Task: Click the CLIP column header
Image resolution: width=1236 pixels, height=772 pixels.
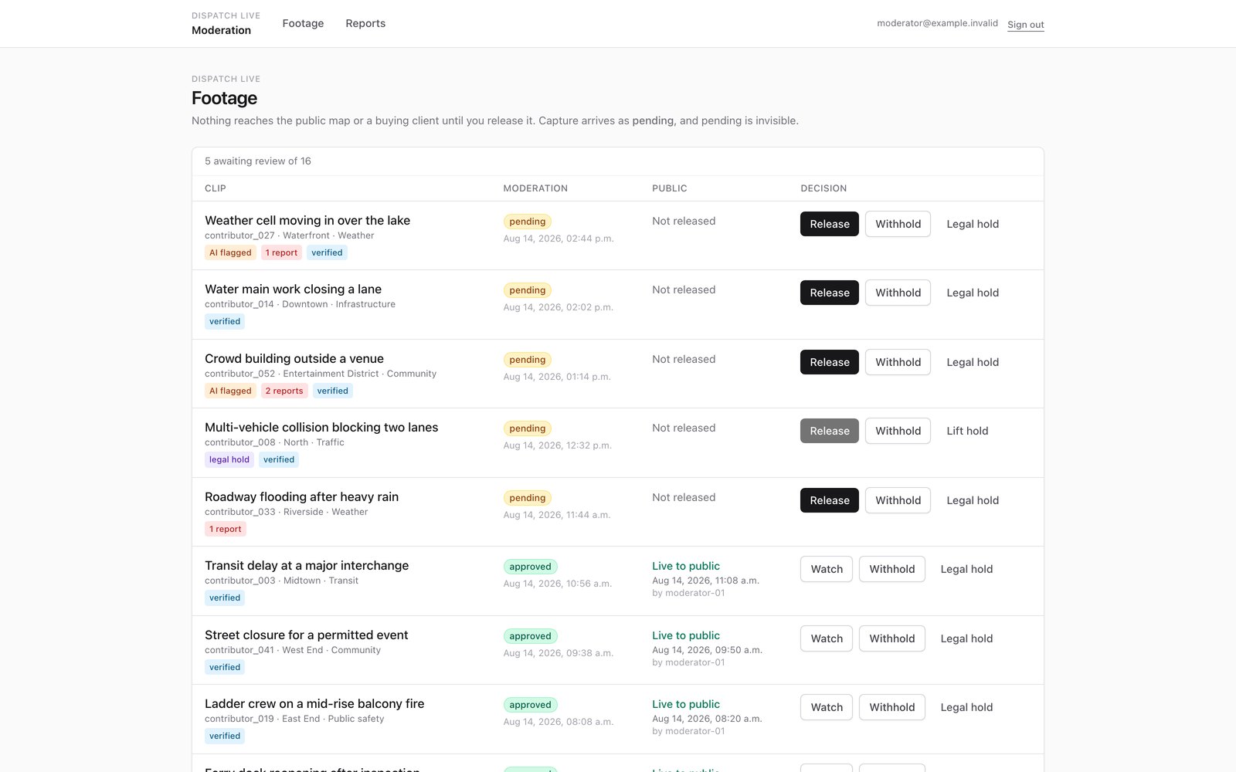Action: [x=216, y=188]
